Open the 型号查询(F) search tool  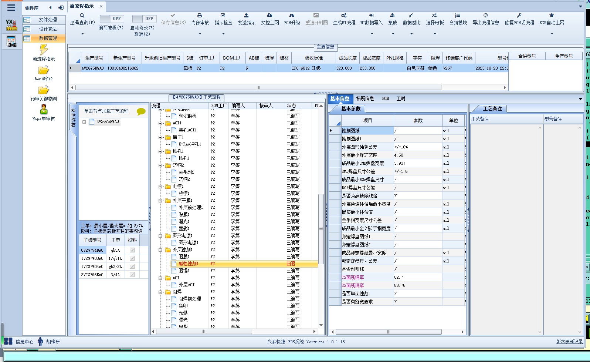(82, 16)
